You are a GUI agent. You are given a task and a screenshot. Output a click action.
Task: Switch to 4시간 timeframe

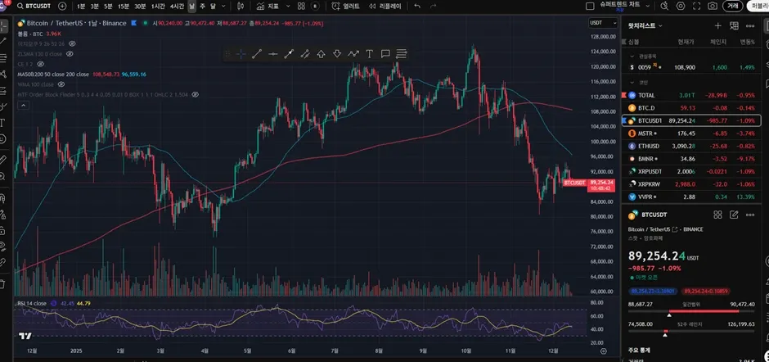(177, 6)
